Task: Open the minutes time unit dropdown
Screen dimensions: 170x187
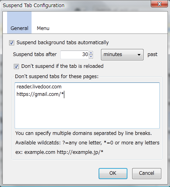Action: click(122, 55)
